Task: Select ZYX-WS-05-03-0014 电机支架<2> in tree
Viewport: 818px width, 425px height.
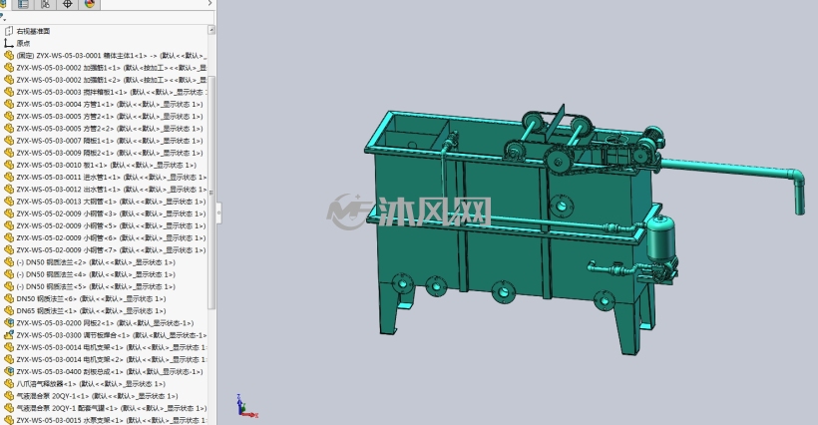Action: [112, 359]
